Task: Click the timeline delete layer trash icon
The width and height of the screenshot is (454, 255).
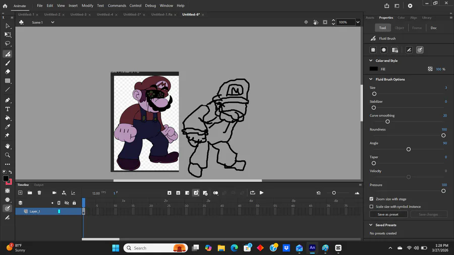Action: click(x=39, y=193)
